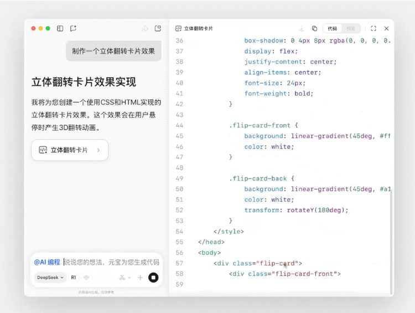The width and height of the screenshot is (415, 313).
Task: Toggle the sidebar panel icon
Action: click(60, 28)
